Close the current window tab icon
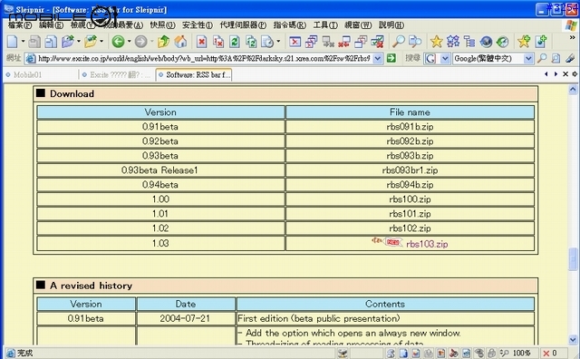Viewport: 580px width, 359px height. tap(295, 42)
